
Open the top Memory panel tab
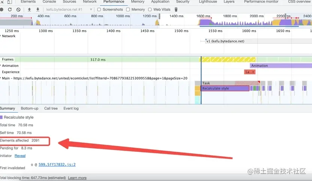[x=138, y=2]
